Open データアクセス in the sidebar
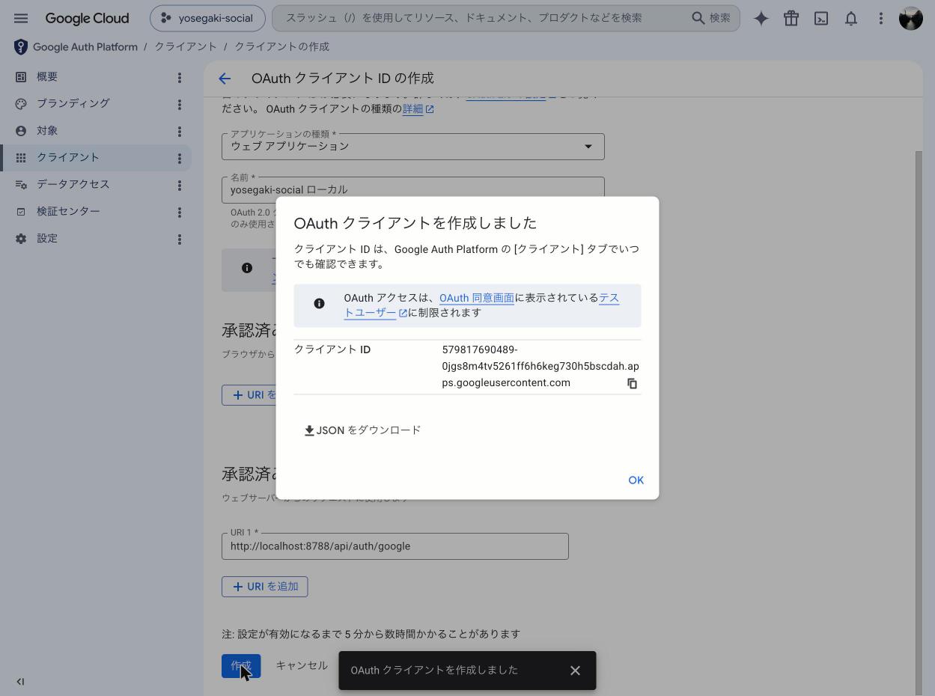935x696 pixels. tap(73, 185)
